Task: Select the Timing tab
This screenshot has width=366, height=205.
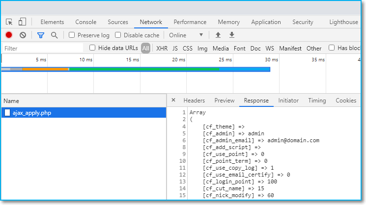Action: pos(317,101)
